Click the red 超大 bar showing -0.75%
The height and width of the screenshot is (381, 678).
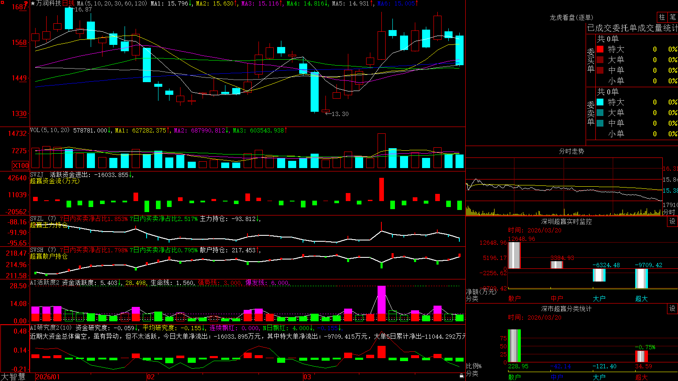coord(641,356)
